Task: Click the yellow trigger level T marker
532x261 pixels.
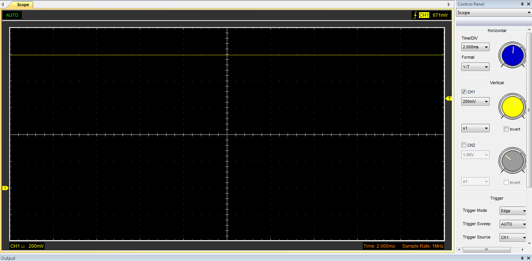Action: click(449, 99)
